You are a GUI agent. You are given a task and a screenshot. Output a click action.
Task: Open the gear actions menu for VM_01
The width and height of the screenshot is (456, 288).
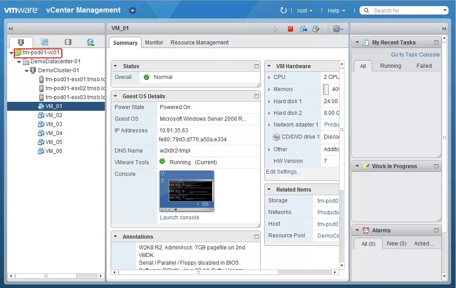point(338,29)
